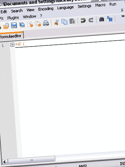Open the Encoding menu
Image resolution: width=125 pixels, height=167 pixels.
click(46, 9)
